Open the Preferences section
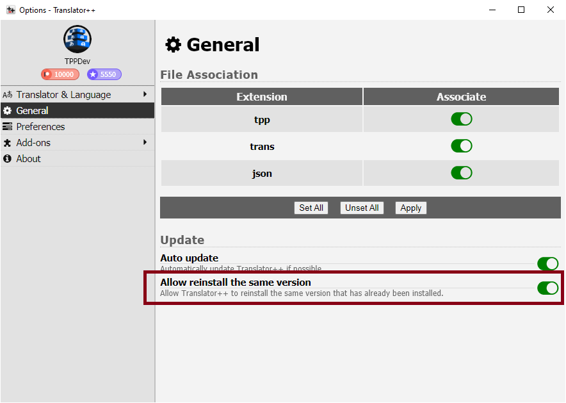 click(x=77, y=126)
